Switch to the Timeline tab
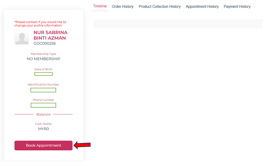The image size is (266, 166). tap(100, 6)
